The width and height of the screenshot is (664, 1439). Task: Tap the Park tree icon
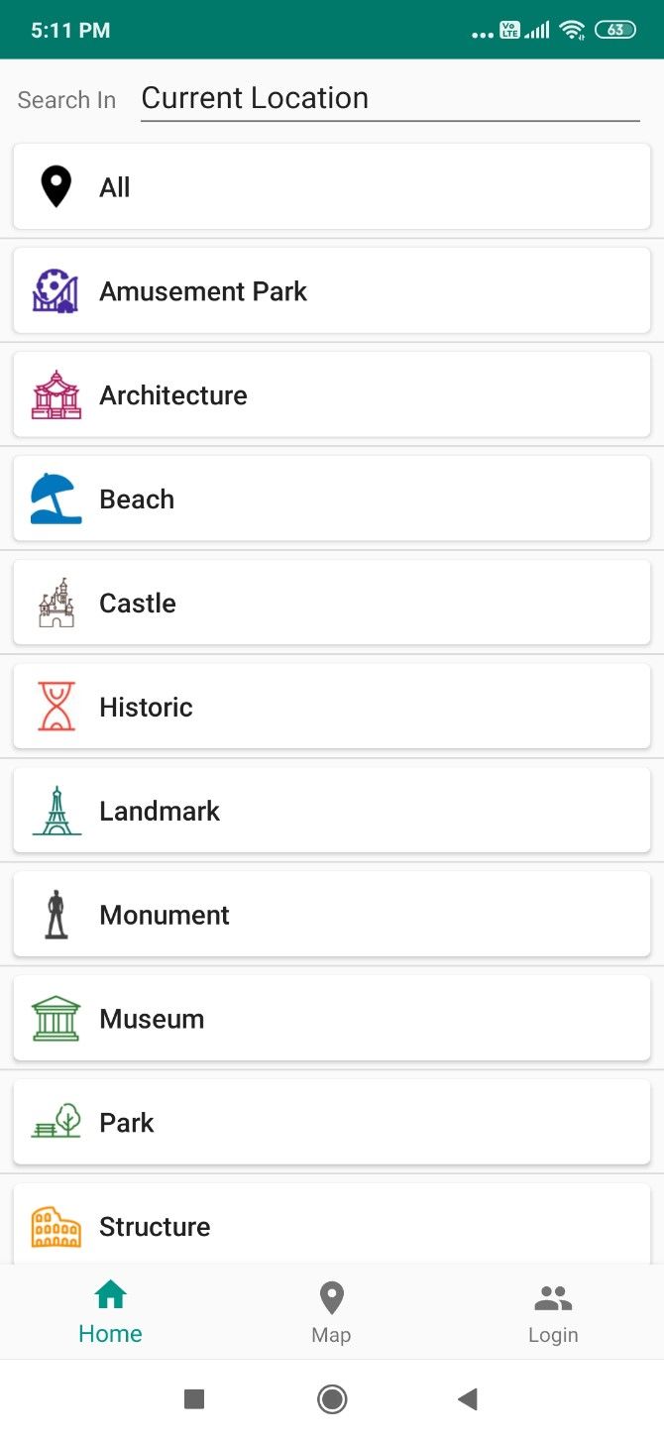tap(56, 1122)
